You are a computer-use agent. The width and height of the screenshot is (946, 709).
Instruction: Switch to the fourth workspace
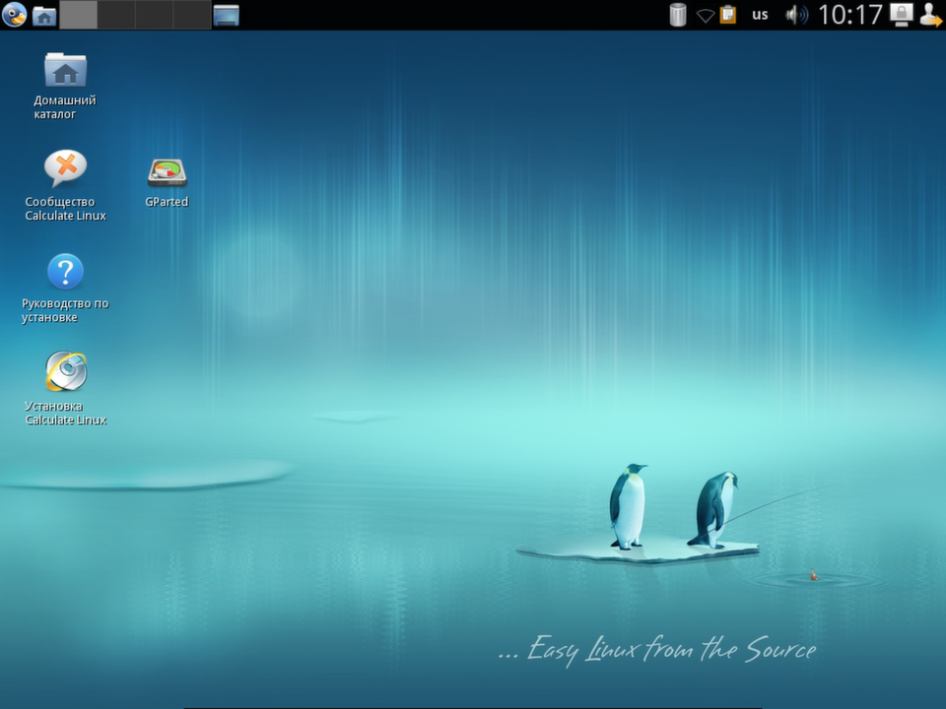pyautogui.click(x=192, y=15)
